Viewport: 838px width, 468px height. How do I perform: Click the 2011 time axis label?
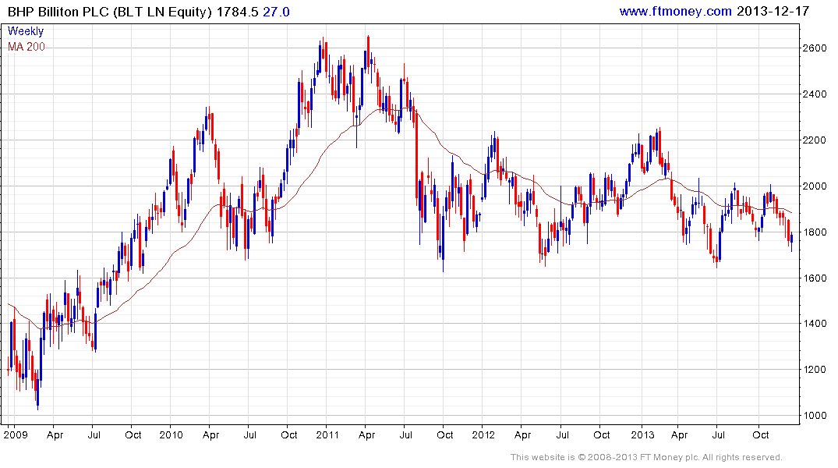pos(327,434)
